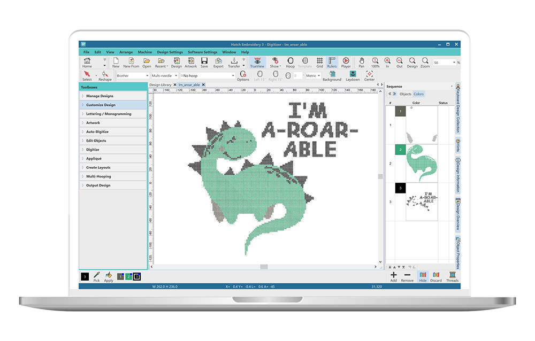Screen dimensions: 535x341
Task: Open the Design Settings menu
Action: click(170, 52)
